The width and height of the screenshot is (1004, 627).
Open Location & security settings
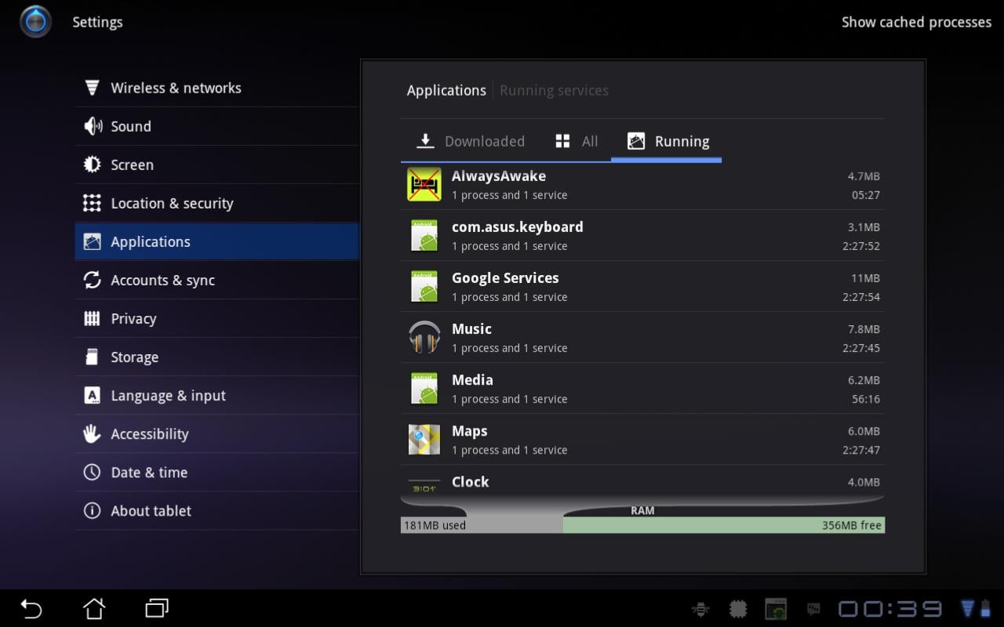click(x=217, y=203)
